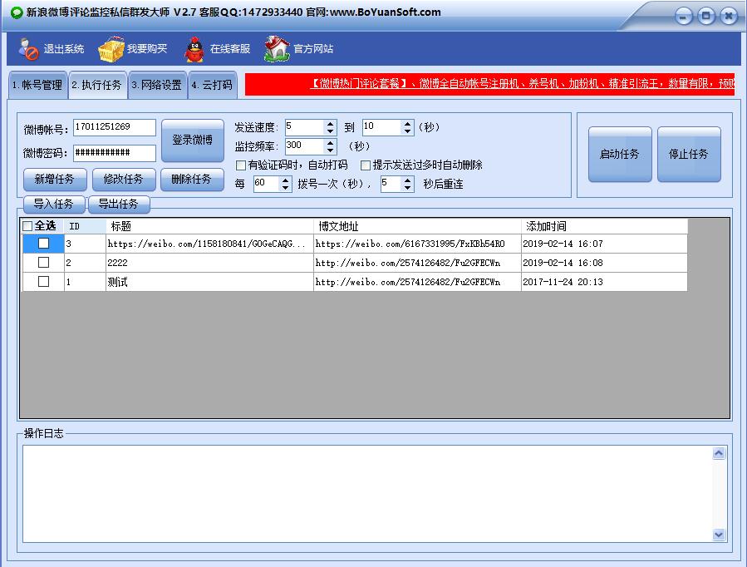The image size is (747, 567).
Task: Switch to the 2.执行任务 tab
Action: [98, 86]
